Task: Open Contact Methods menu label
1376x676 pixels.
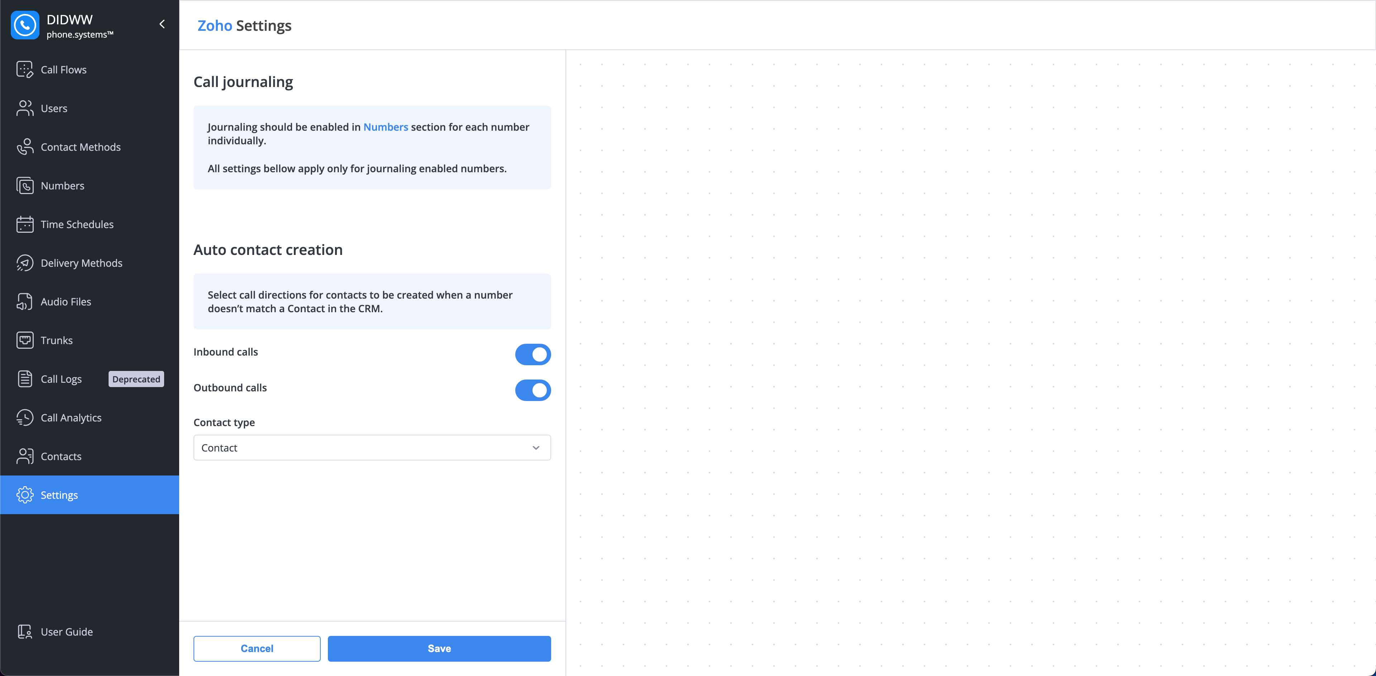Action: pyautogui.click(x=81, y=147)
